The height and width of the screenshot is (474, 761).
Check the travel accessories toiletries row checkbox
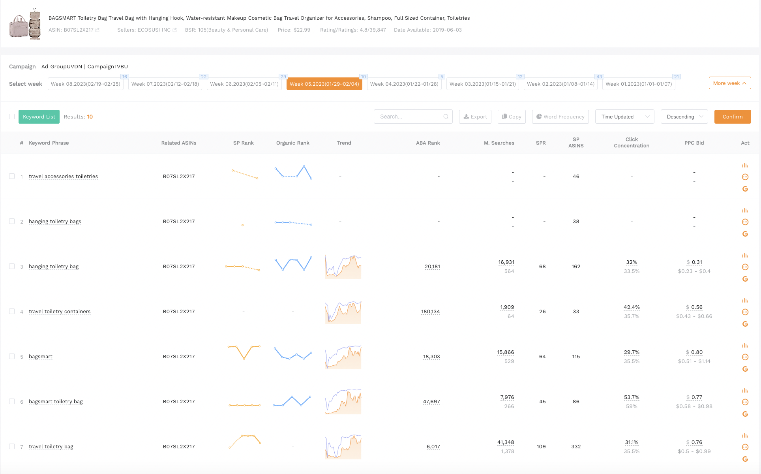[12, 176]
